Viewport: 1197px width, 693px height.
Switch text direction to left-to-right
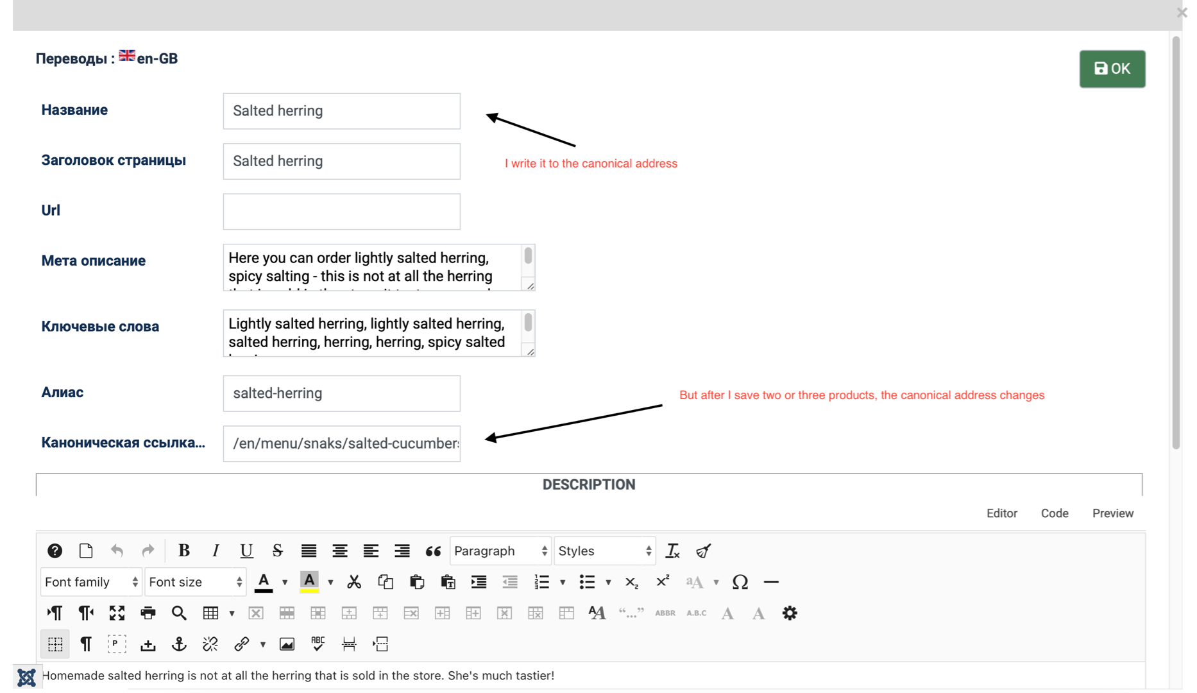coord(55,613)
